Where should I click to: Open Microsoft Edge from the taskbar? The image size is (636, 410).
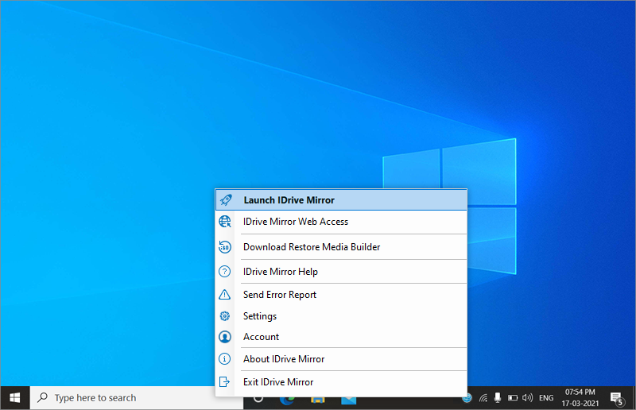(287, 400)
